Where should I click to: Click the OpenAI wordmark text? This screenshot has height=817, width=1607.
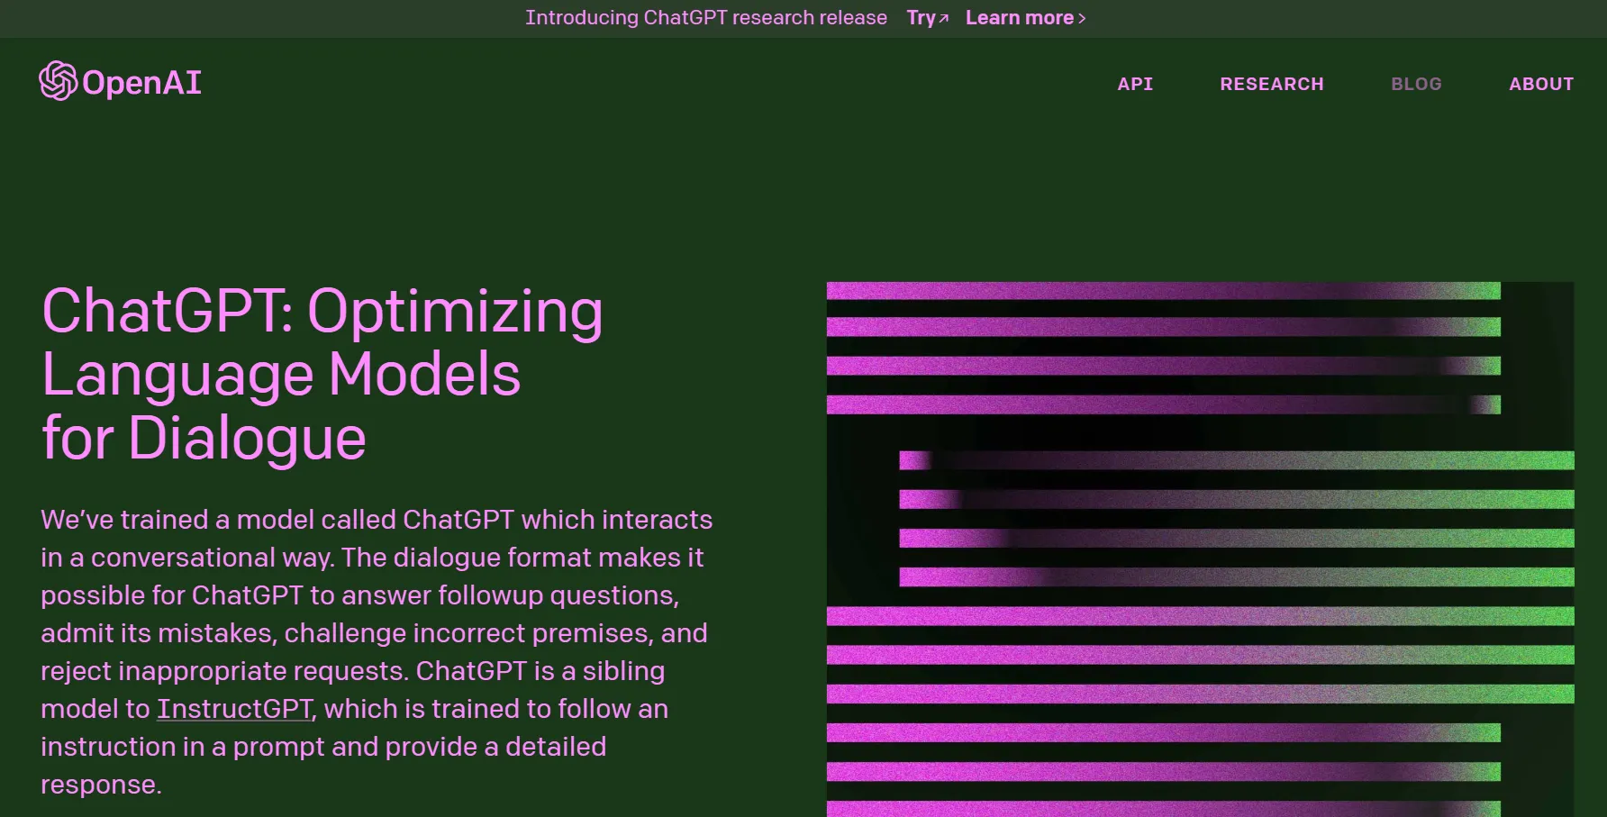141,83
